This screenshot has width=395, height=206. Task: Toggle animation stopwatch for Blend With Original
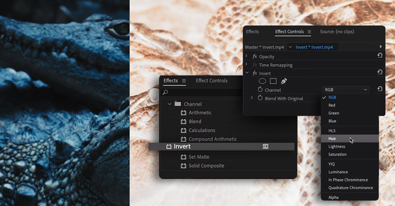[x=260, y=98]
